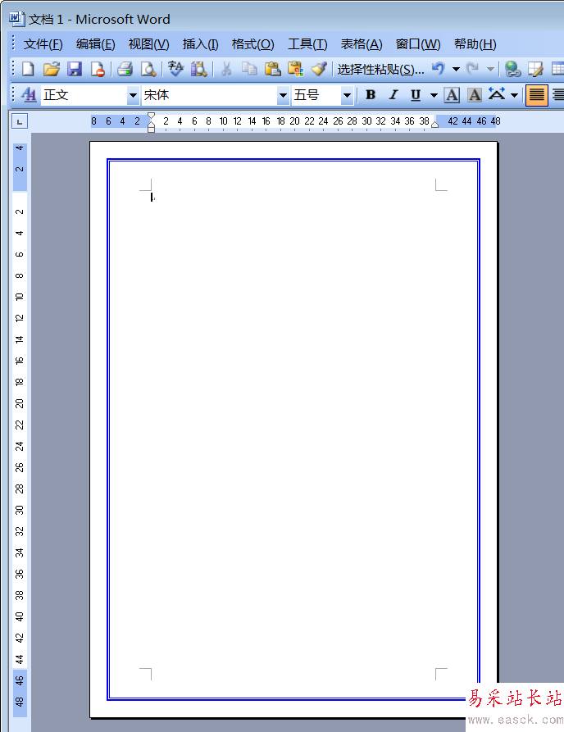Open Tables and Borders pencil icon

tap(535, 69)
